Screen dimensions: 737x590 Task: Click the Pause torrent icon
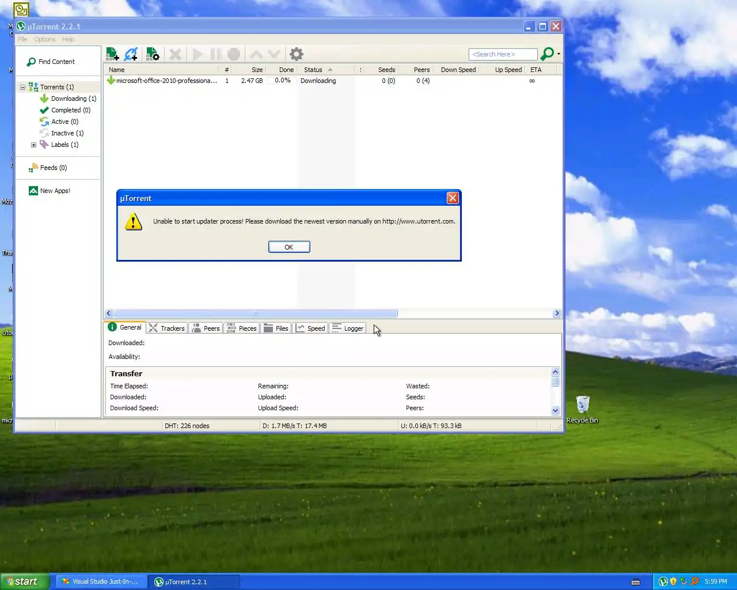[x=215, y=54]
